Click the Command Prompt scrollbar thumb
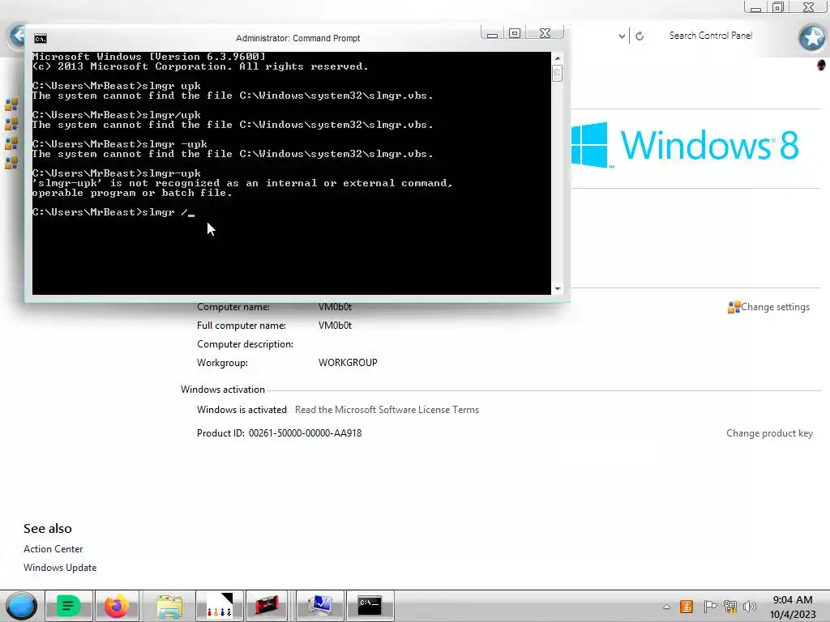 pos(557,72)
